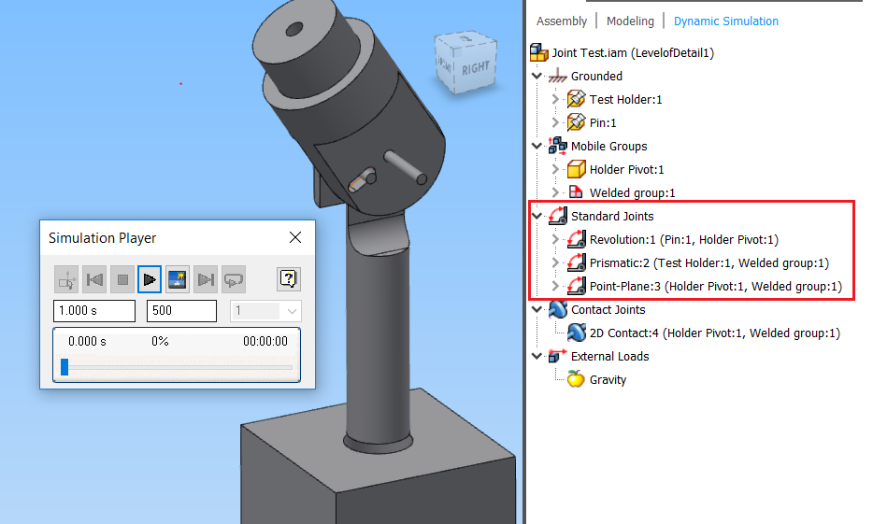Expand the Test Holder:1 node
873x524 pixels.
pos(555,99)
